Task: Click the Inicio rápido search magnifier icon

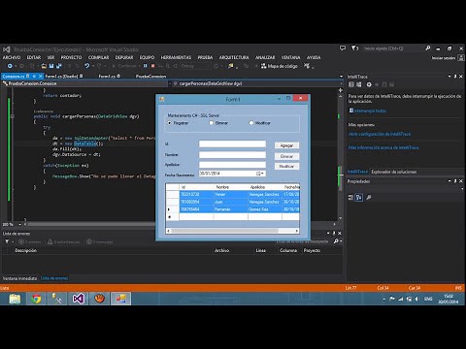Action: 428,48
